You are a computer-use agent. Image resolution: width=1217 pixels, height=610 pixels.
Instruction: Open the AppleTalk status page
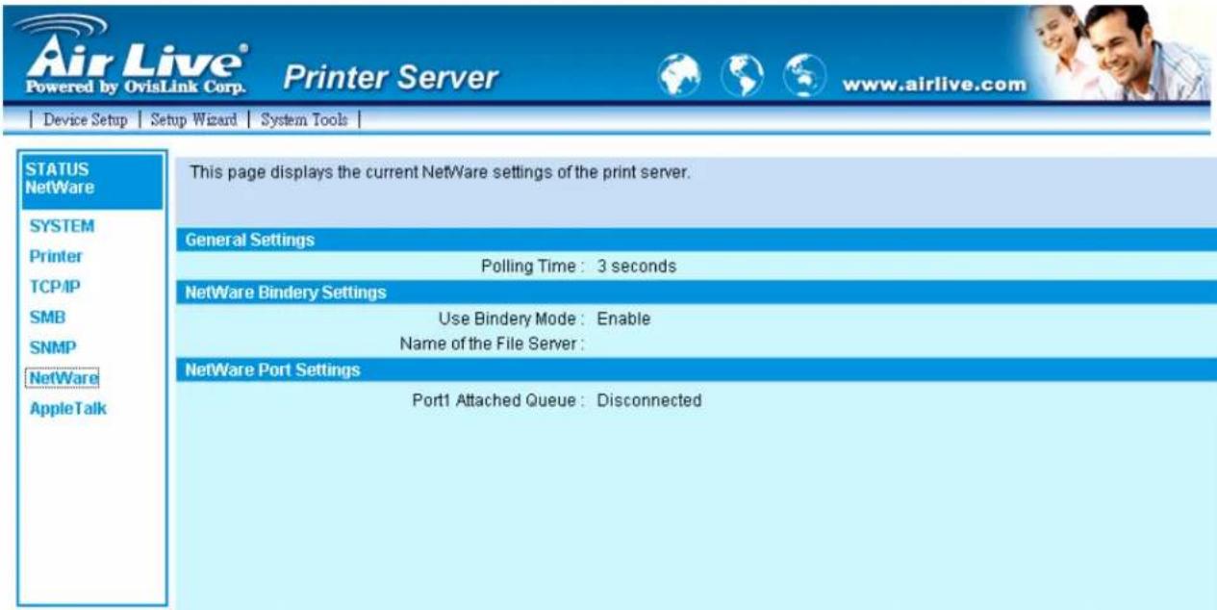pyautogui.click(x=68, y=409)
